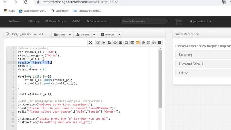Click the hits = 0, code line
231x130 pixels.
coord(25,66)
